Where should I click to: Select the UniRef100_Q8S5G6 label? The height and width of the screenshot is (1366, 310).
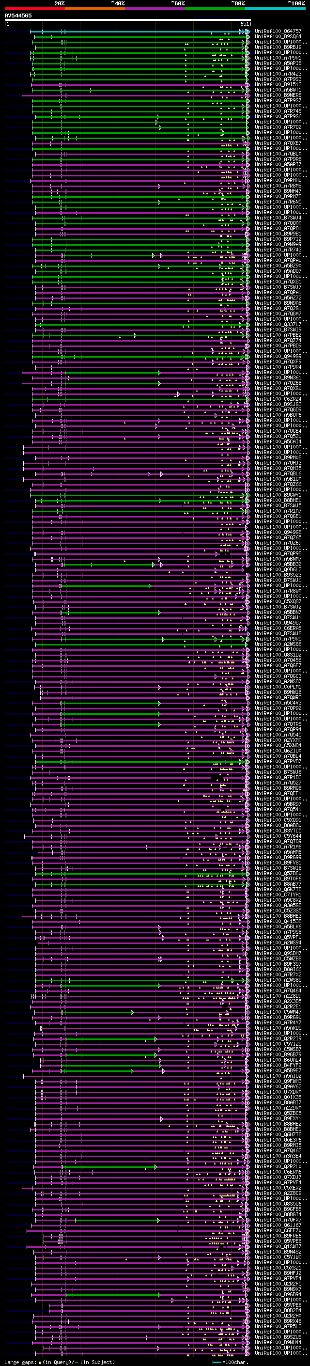click(x=278, y=1204)
